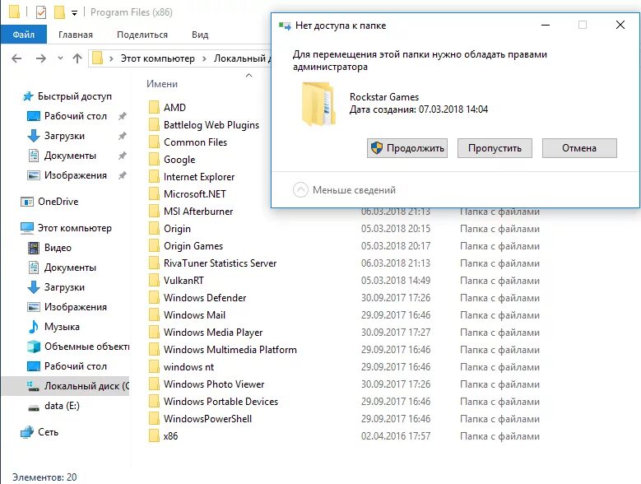This screenshot has height=484, width=641.
Task: Select the Windows Defender folder
Action: point(205,298)
